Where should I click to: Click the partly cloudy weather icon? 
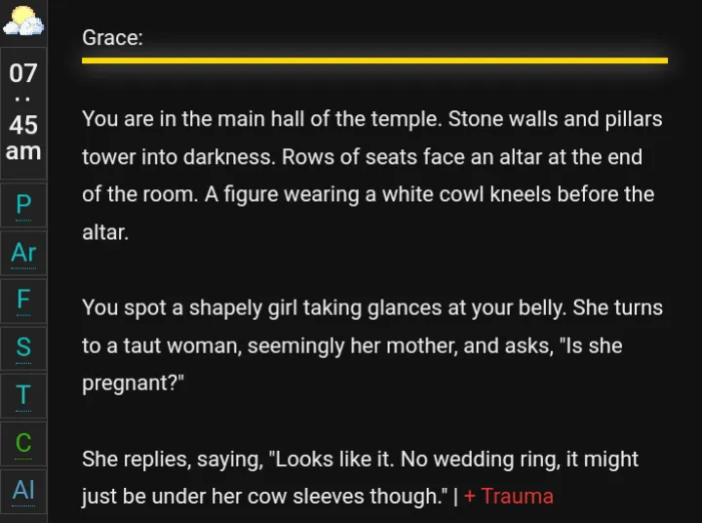[22, 21]
